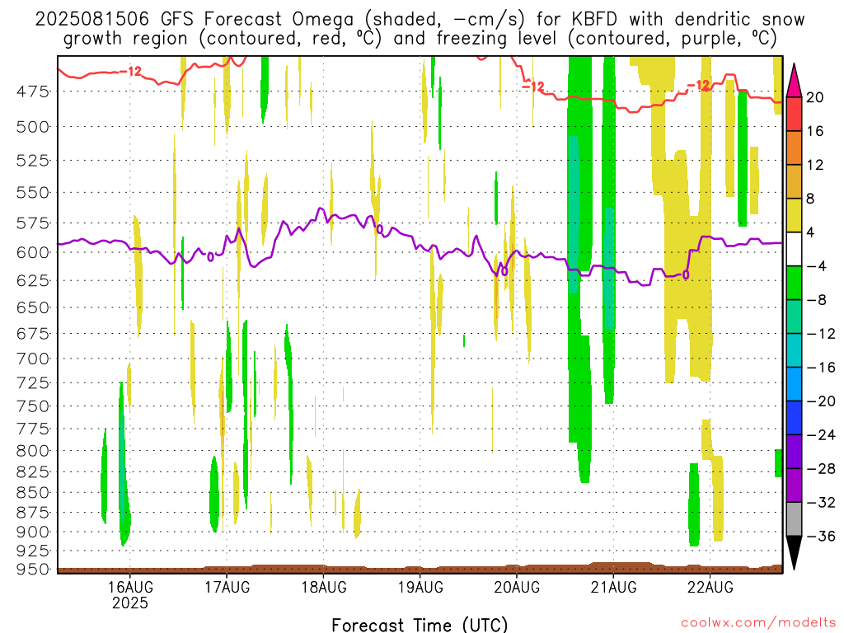The image size is (844, 633).
Task: Click the 575 pressure level label
Action: 33,223
